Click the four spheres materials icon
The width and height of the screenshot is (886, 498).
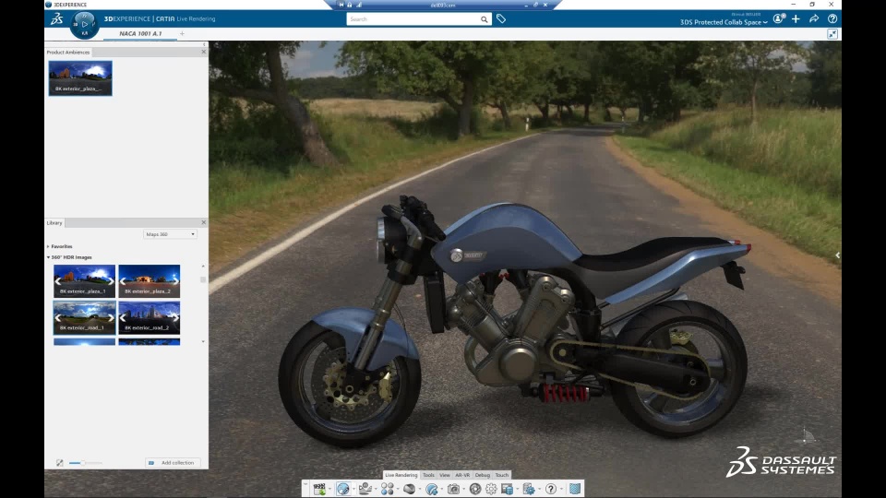[387, 489]
